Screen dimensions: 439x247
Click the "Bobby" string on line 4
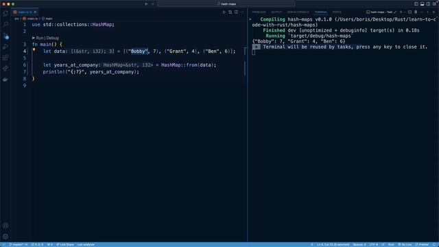coord(139,51)
